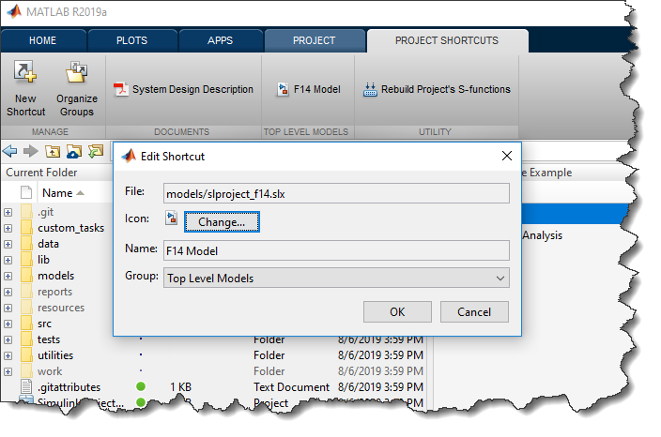Screen dimensions: 661x437
Task: Go back using the blue back arrow
Action: point(11,152)
